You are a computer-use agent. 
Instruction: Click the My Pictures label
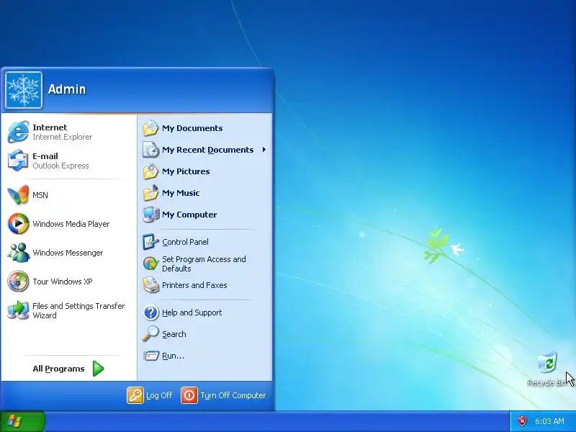pos(186,171)
